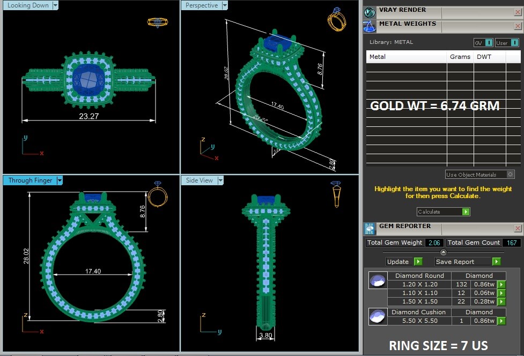Click the Diamond Cushion gem icon
Screen dimensions: 524x356
click(x=378, y=316)
